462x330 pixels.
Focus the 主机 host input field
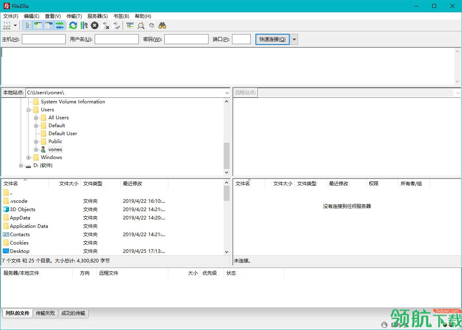click(44, 39)
